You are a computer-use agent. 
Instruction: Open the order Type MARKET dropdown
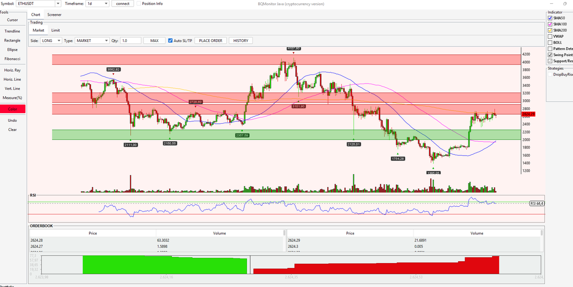click(92, 41)
